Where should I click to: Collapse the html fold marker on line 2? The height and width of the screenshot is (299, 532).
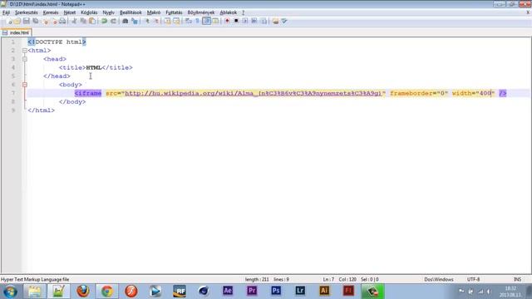click(x=25, y=51)
